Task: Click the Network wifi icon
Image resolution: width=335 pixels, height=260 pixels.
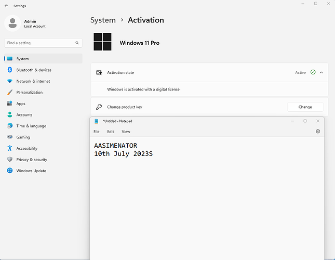Action: (x=10, y=81)
